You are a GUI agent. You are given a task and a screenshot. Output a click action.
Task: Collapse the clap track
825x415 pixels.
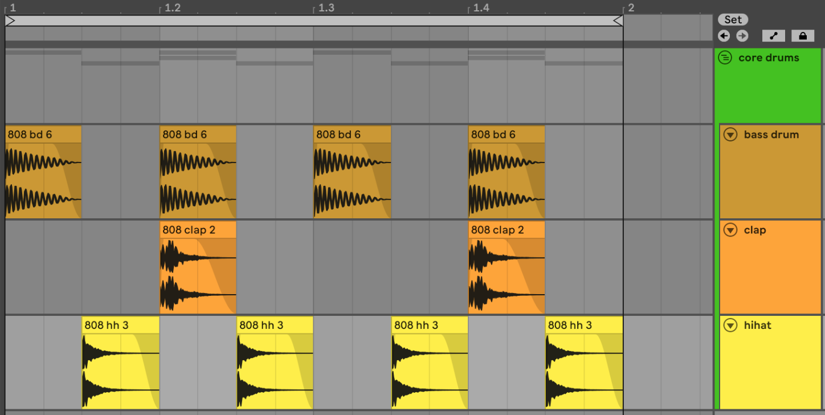(730, 230)
